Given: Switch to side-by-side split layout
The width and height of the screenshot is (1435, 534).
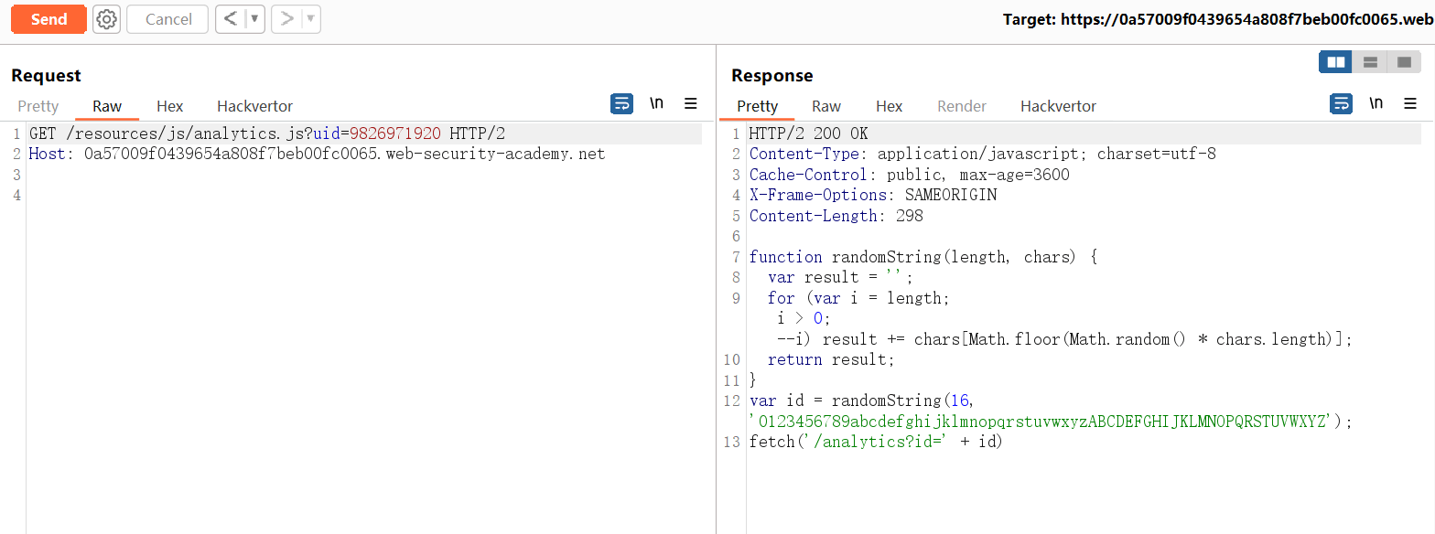Looking at the screenshot, I should [1336, 62].
